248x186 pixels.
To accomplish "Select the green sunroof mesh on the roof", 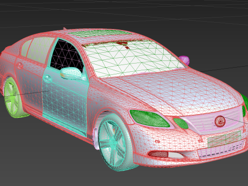I will click(100, 34).
